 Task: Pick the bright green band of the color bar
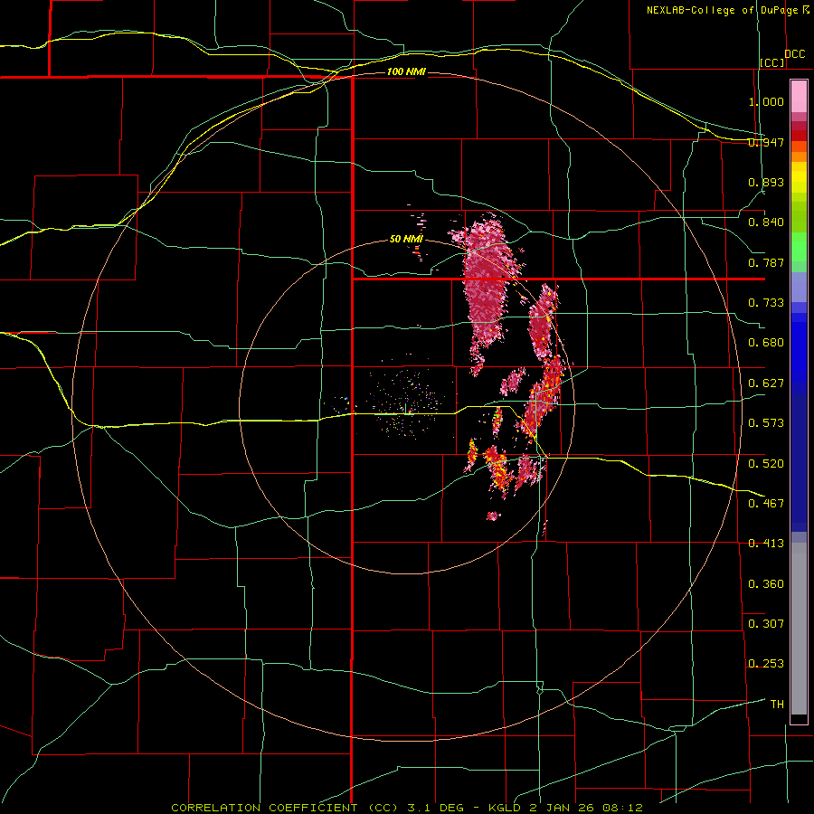click(x=799, y=247)
